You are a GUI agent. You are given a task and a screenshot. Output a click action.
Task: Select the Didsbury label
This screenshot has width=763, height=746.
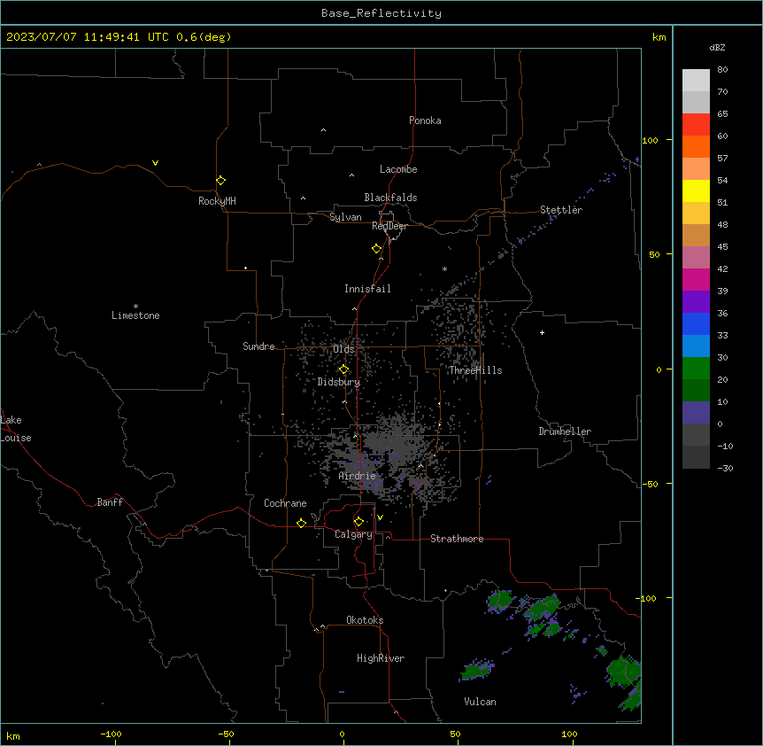[x=339, y=382]
